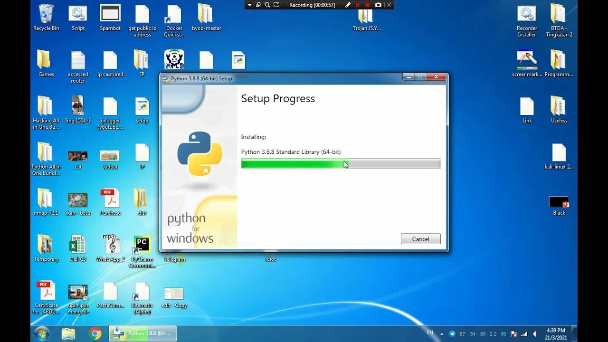Select the 'get public ip address' file
This screenshot has width=608, height=342.
(142, 21)
